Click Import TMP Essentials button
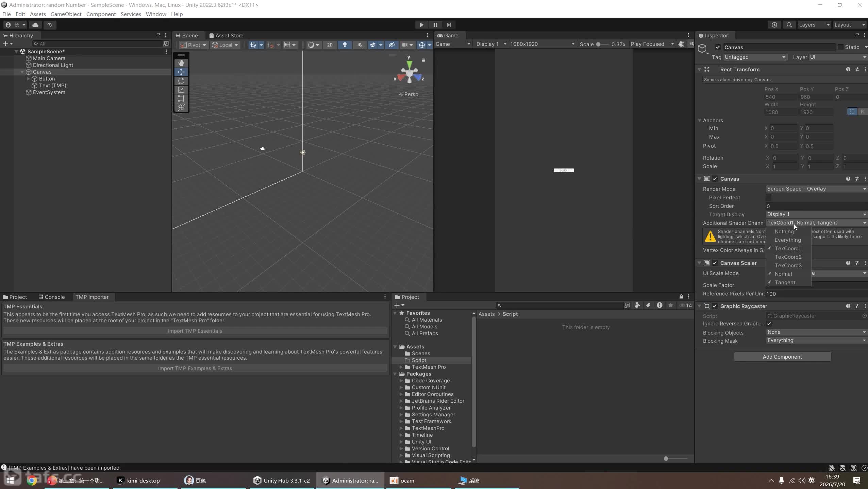The image size is (868, 489). tap(195, 331)
